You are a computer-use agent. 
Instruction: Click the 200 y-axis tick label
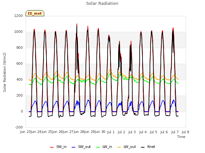click(x=20, y=96)
